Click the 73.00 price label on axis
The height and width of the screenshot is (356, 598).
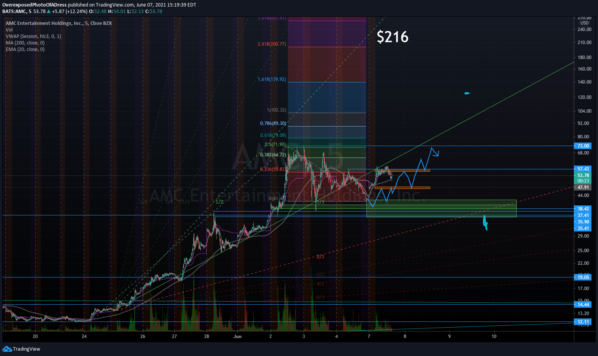coord(583,146)
